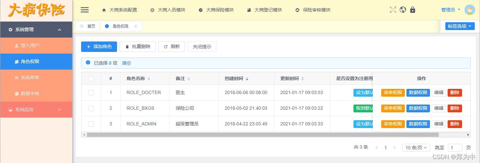This screenshot has width=480, height=163.
Task: Click the 批量删除 button
Action: (138, 47)
